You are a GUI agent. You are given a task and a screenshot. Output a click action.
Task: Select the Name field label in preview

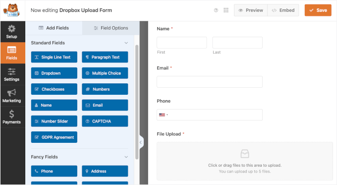[x=163, y=29]
